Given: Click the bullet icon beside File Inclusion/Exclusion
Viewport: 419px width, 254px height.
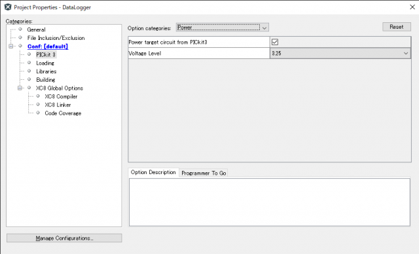Looking at the screenshot, I should [x=20, y=37].
